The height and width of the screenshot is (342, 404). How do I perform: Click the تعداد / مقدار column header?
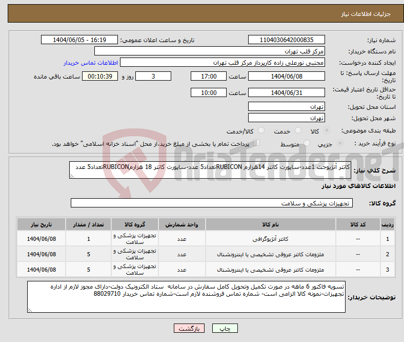pyautogui.click(x=88, y=224)
